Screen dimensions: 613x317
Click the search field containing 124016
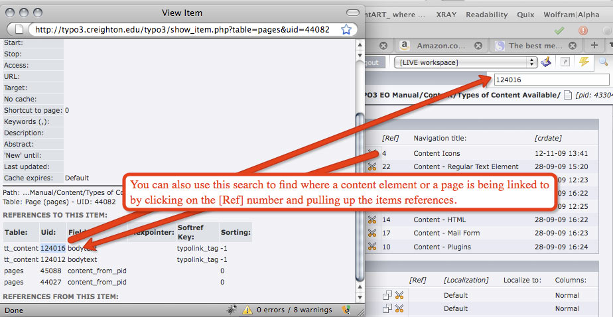(x=548, y=80)
